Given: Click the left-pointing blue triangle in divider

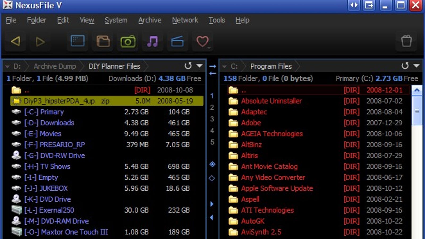Looking at the screenshot, I should [212, 217].
